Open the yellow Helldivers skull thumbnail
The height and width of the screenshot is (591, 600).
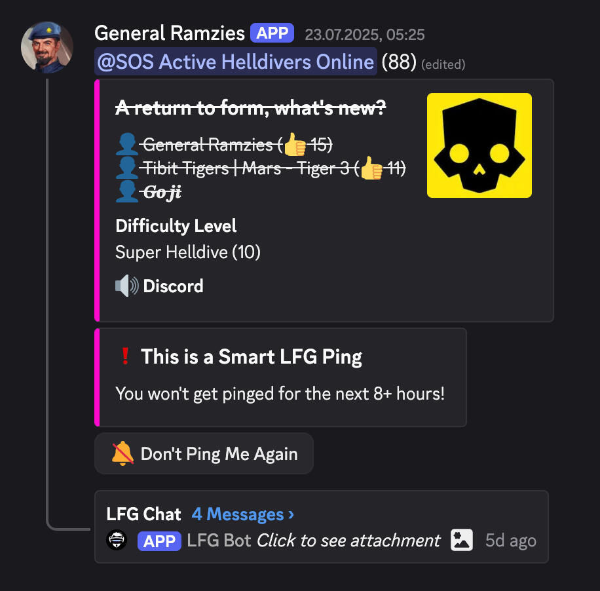coord(479,145)
